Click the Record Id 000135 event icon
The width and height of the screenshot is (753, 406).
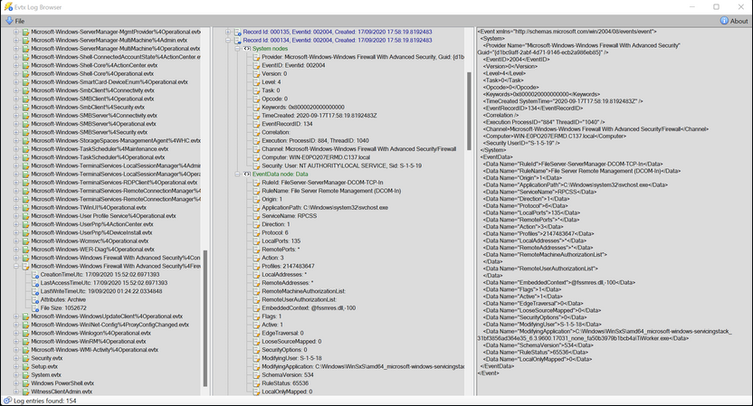click(237, 32)
